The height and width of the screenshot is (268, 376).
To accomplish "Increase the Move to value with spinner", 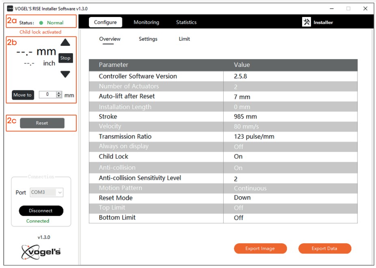I will click(59, 93).
